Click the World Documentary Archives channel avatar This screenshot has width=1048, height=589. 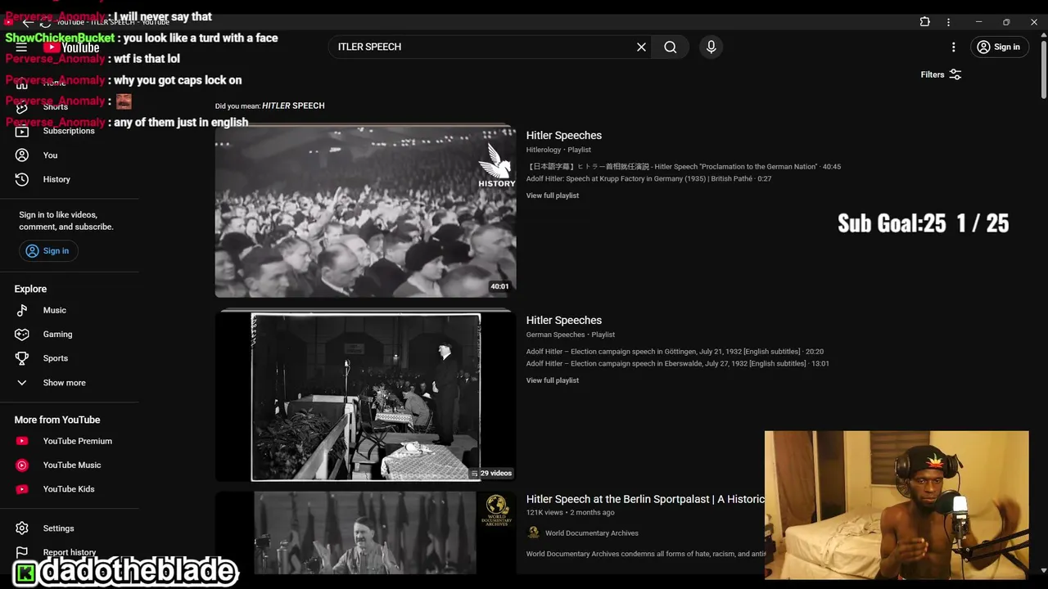533,533
